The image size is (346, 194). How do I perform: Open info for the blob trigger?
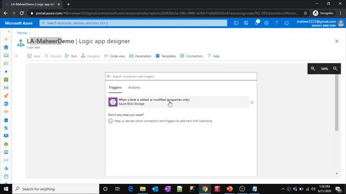252,102
